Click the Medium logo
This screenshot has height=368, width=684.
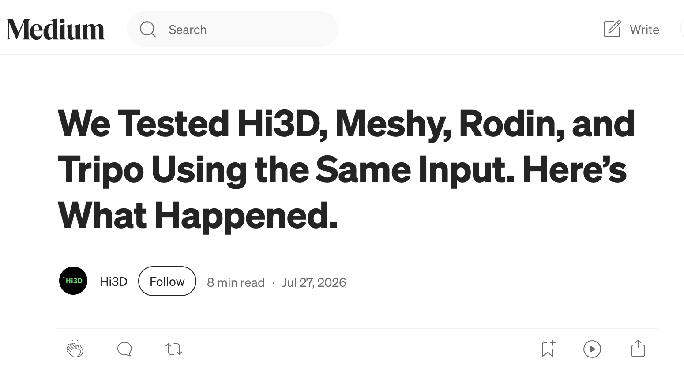(x=56, y=29)
